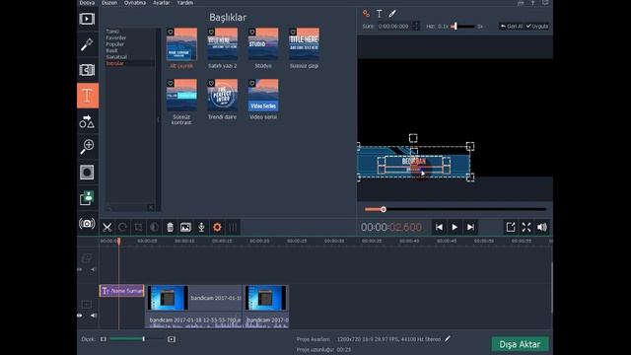
Task: Switch the preview to full screen
Action: pyautogui.click(x=526, y=227)
